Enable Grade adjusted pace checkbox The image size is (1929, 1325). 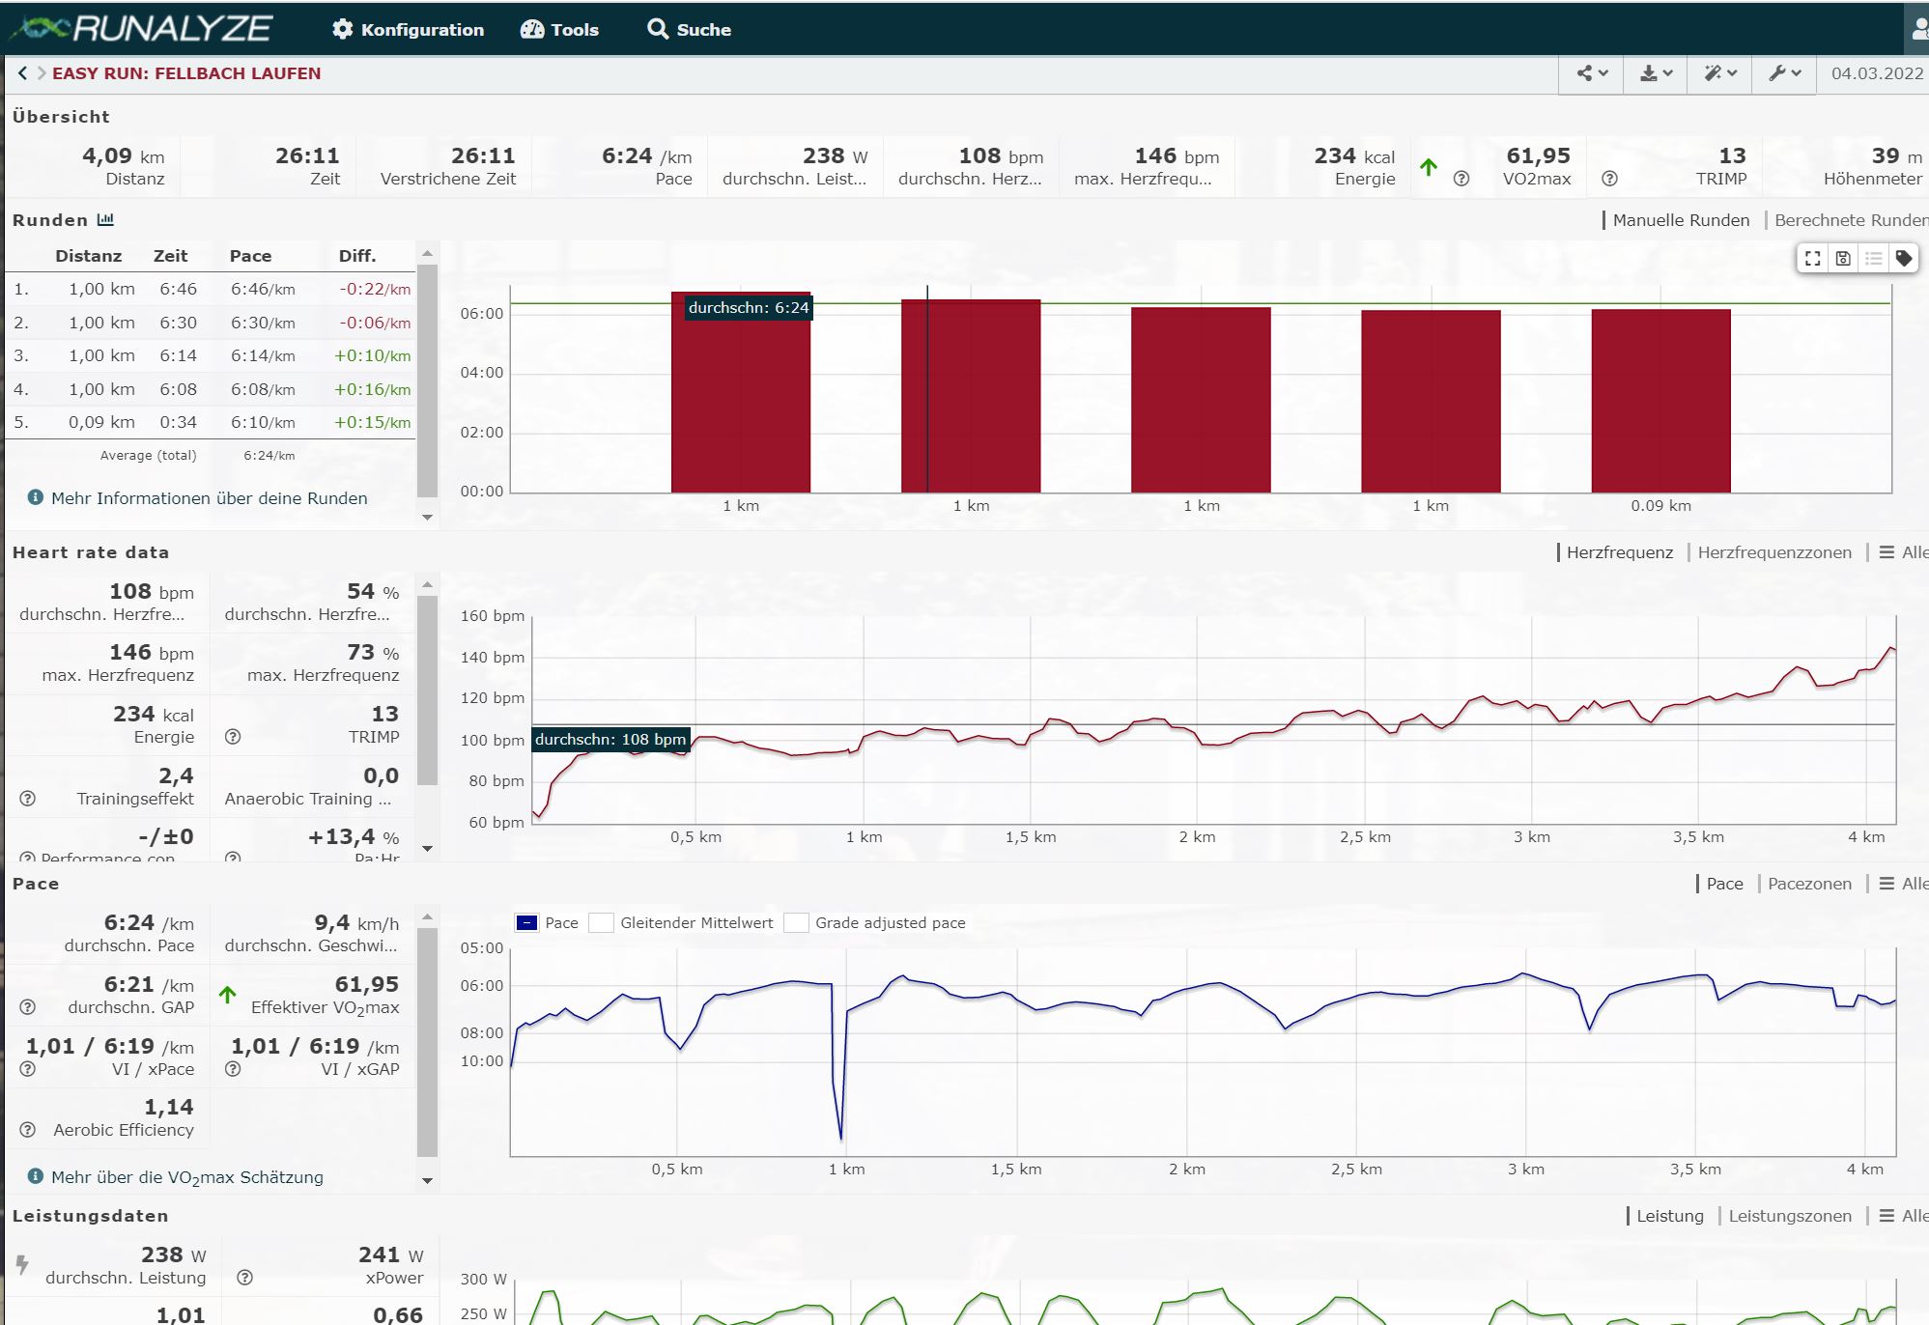pos(796,922)
